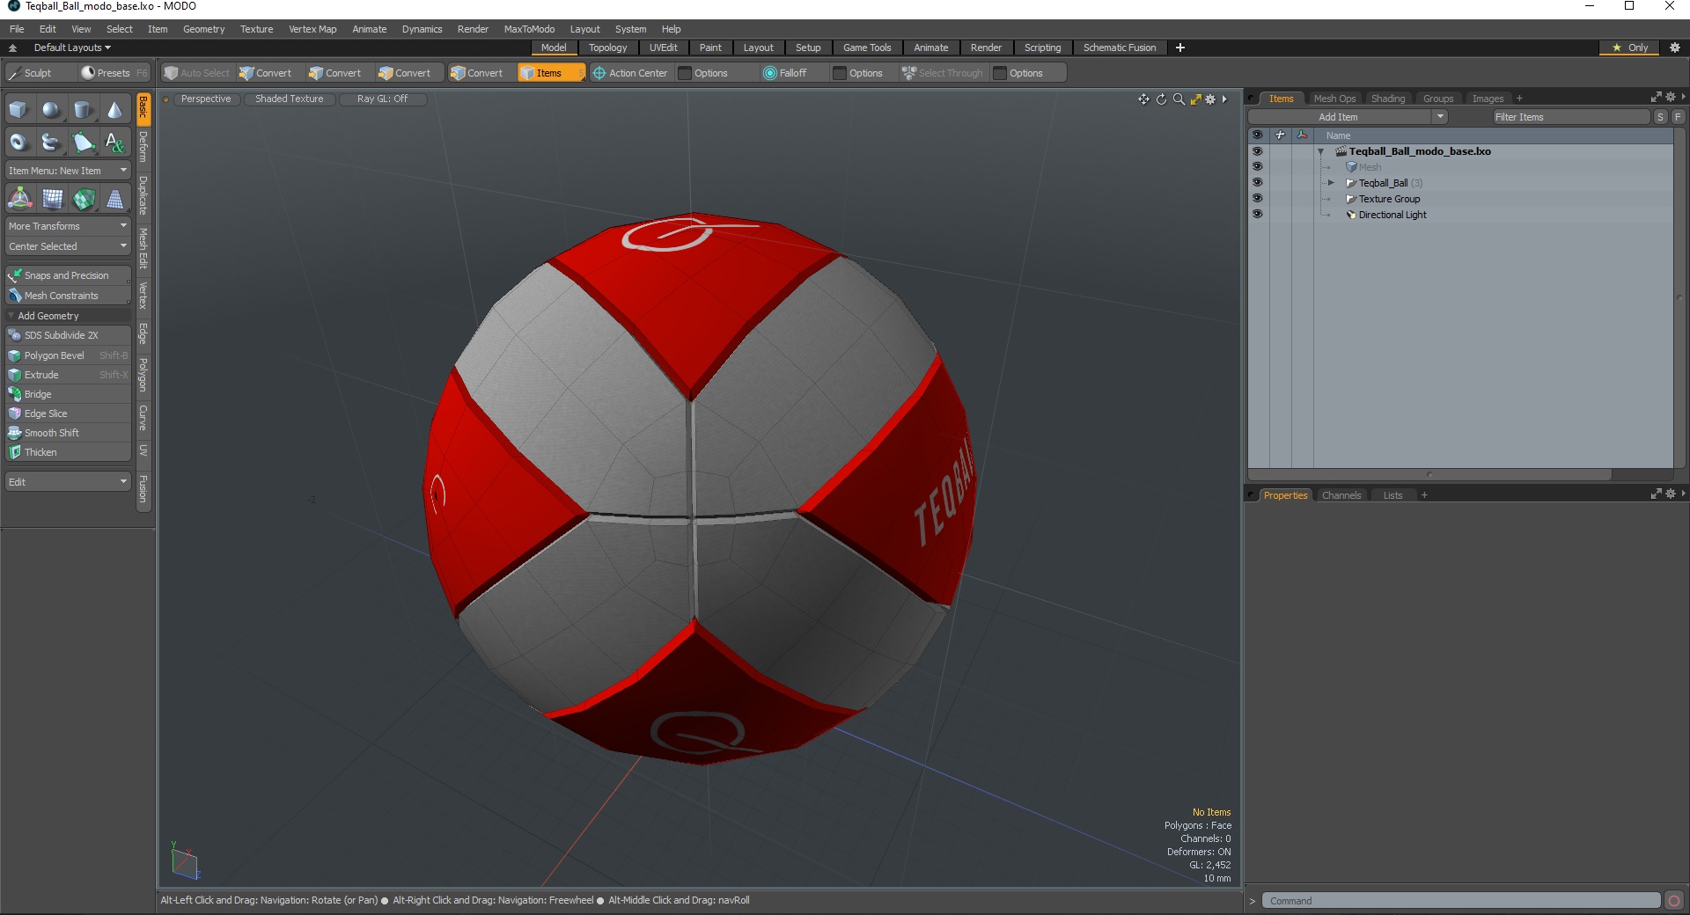Image resolution: width=1690 pixels, height=915 pixels.
Task: Switch to the Mesh Ops tab
Action: click(1334, 99)
